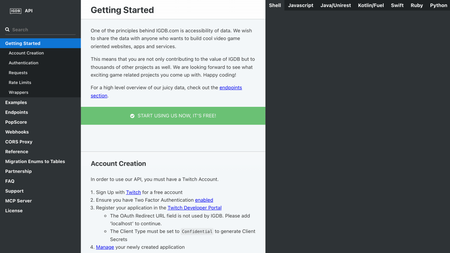450x253 pixels.
Task: Select the Java/Unirest code tab
Action: click(336, 5)
